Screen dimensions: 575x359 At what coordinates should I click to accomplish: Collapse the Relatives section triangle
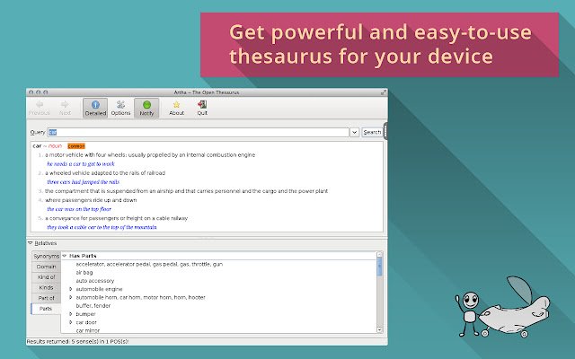pos(30,243)
